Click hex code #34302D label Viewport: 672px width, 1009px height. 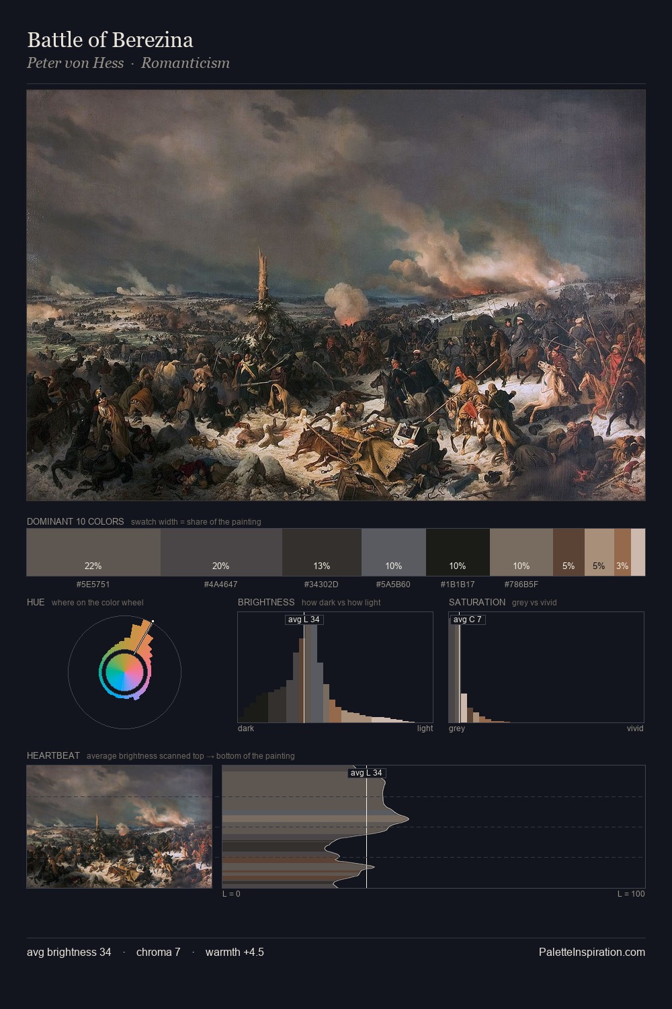click(321, 585)
